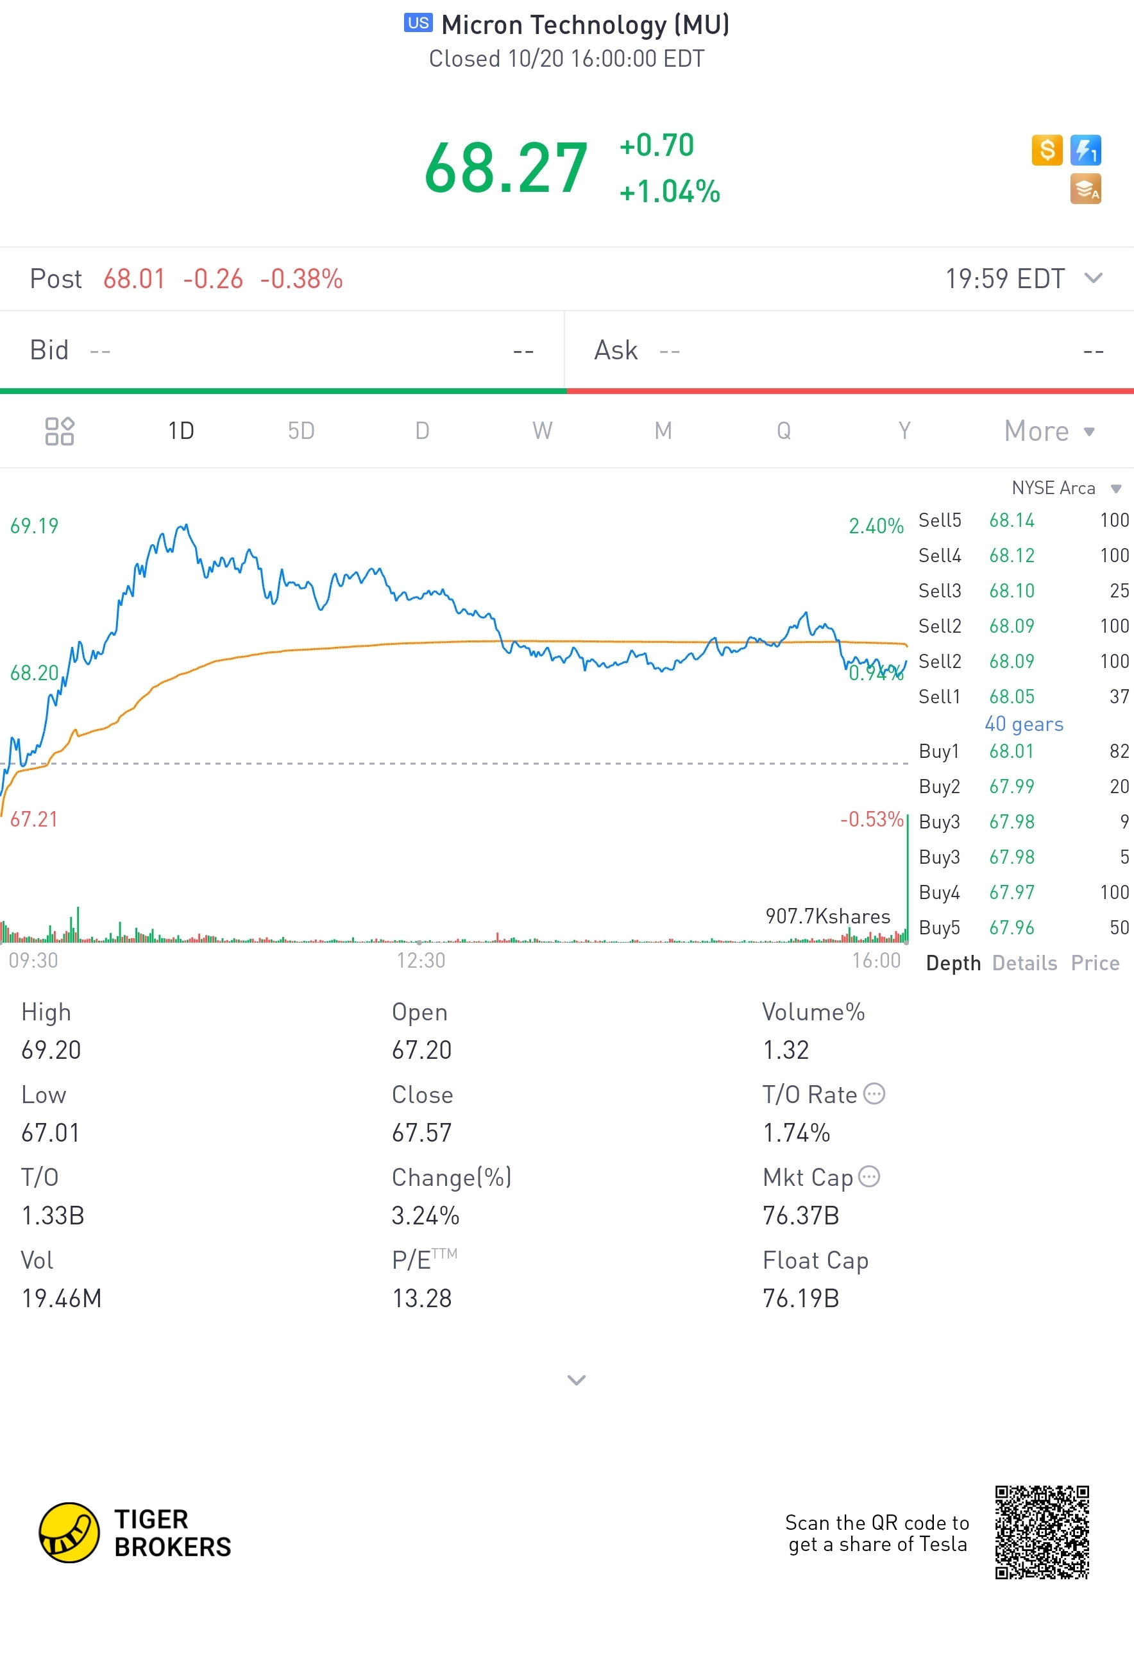
Task: Tap the large 68.27 last price
Action: point(505,168)
